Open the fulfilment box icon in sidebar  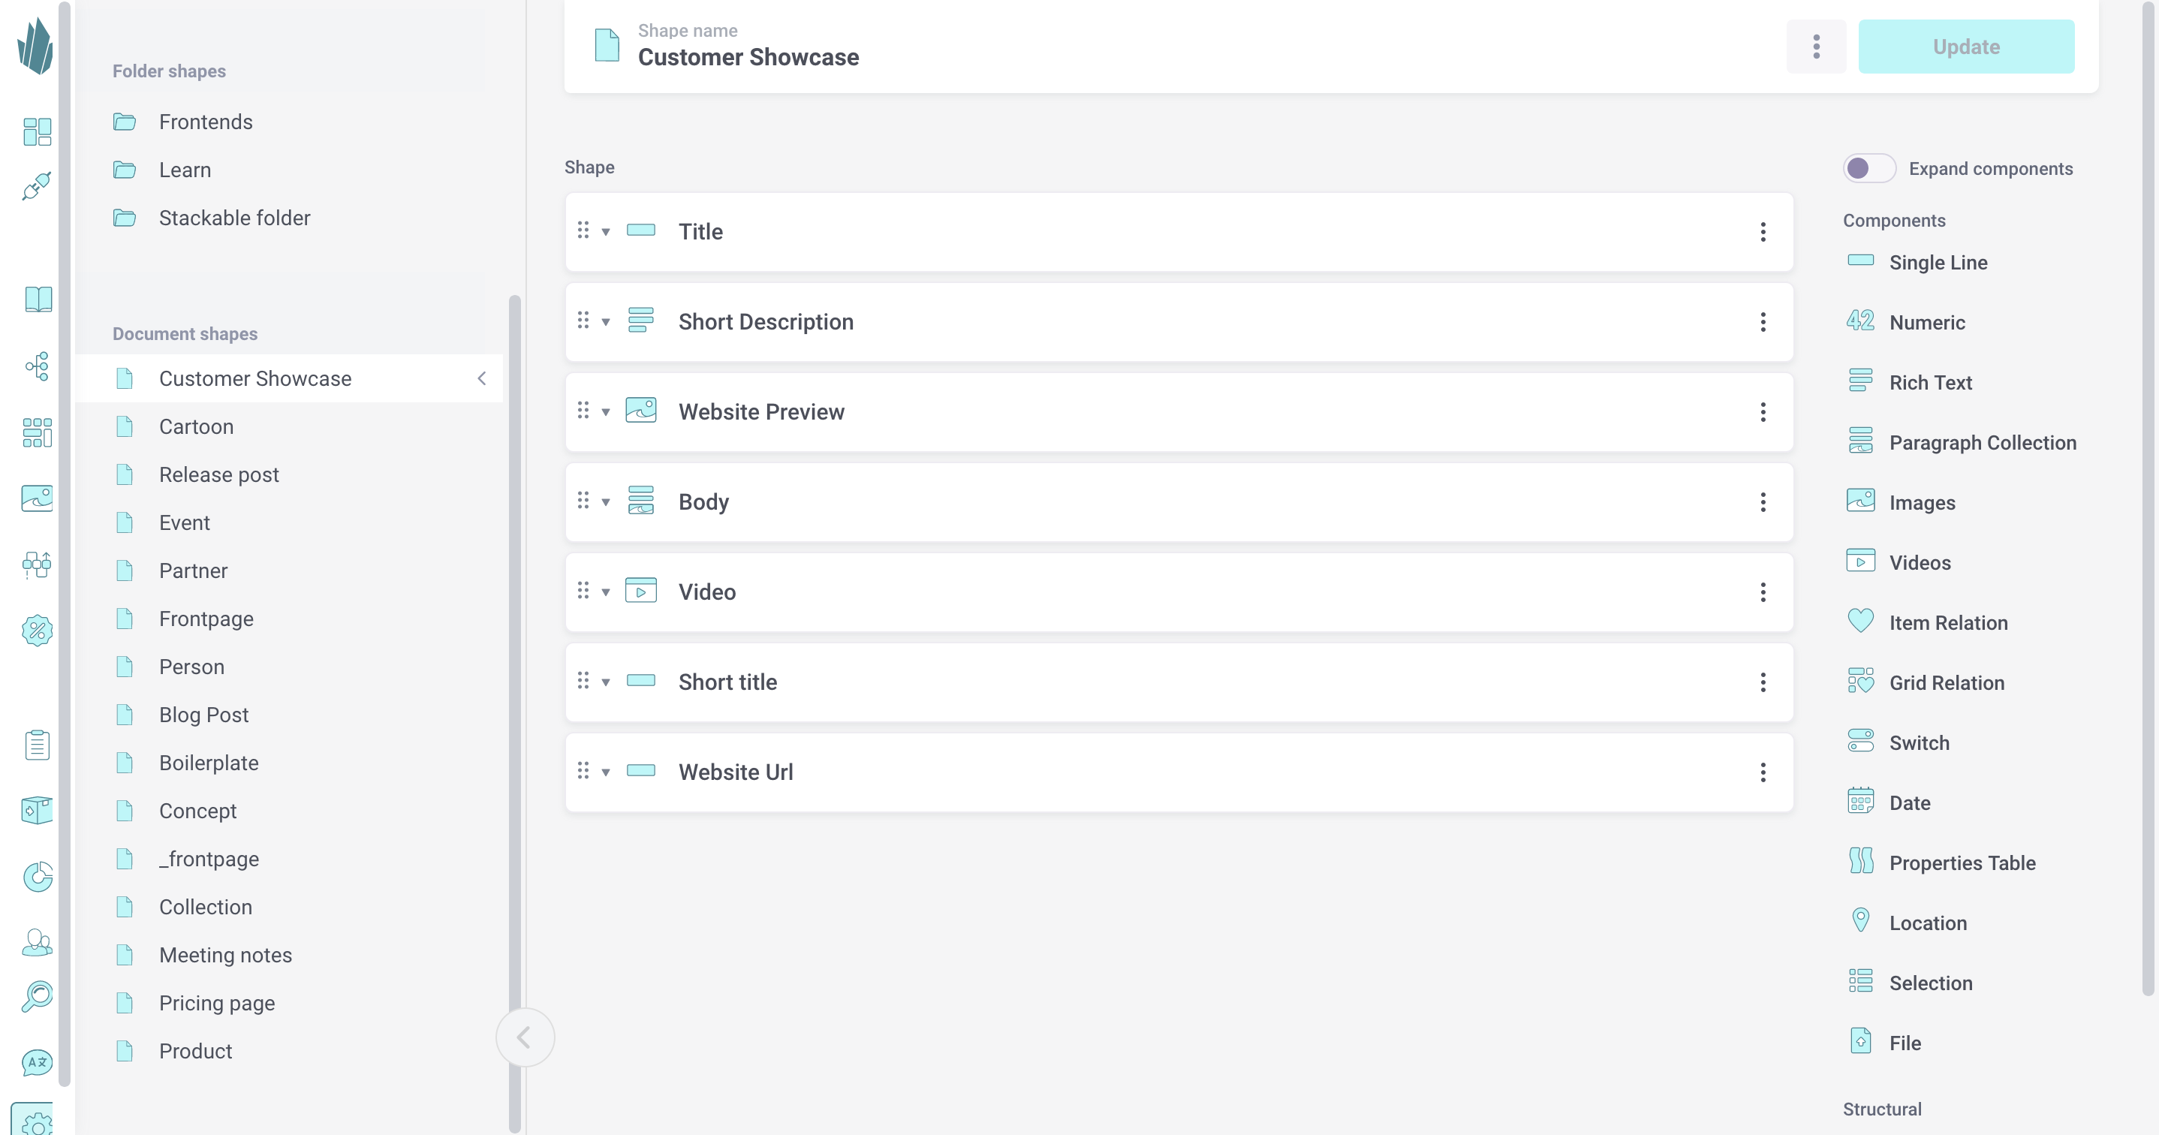[x=36, y=810]
